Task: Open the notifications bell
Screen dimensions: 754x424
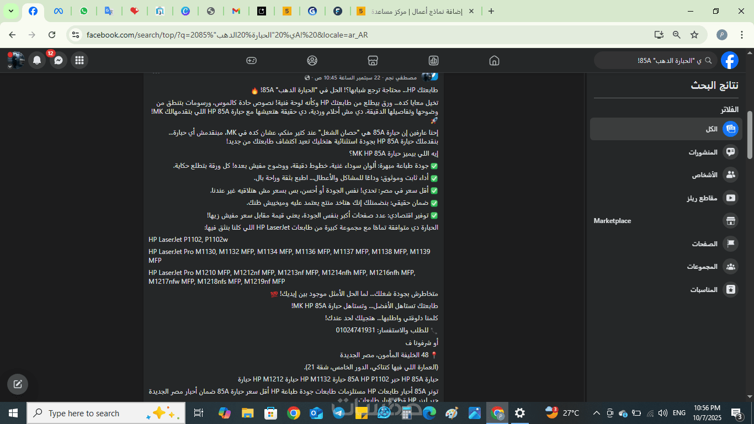Action: coord(37,60)
